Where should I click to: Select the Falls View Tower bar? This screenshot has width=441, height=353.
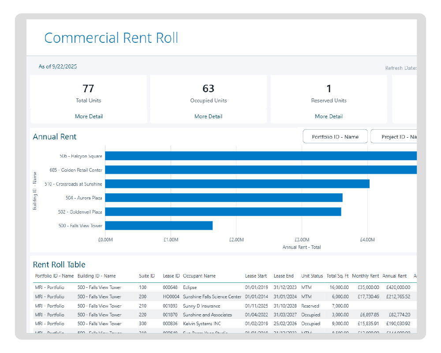tap(159, 225)
